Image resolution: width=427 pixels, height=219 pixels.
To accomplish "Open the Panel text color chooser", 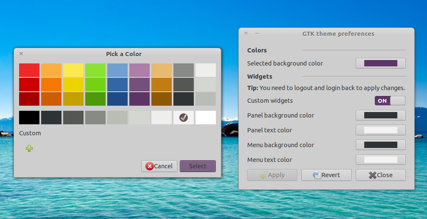I will (380, 130).
